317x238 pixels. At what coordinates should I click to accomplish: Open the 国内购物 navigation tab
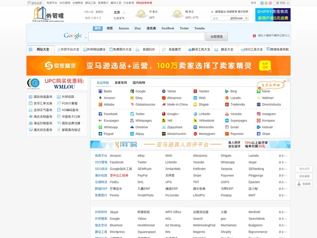pos(139,82)
